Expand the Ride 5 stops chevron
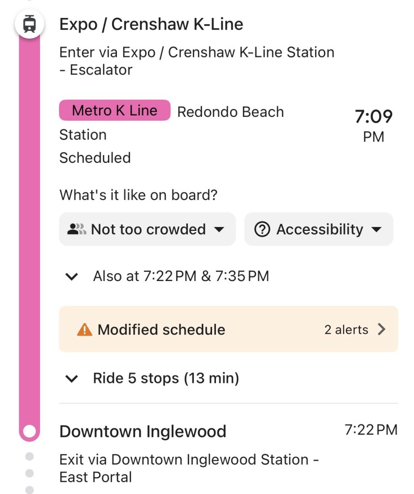This screenshot has width=414, height=494. [72, 379]
